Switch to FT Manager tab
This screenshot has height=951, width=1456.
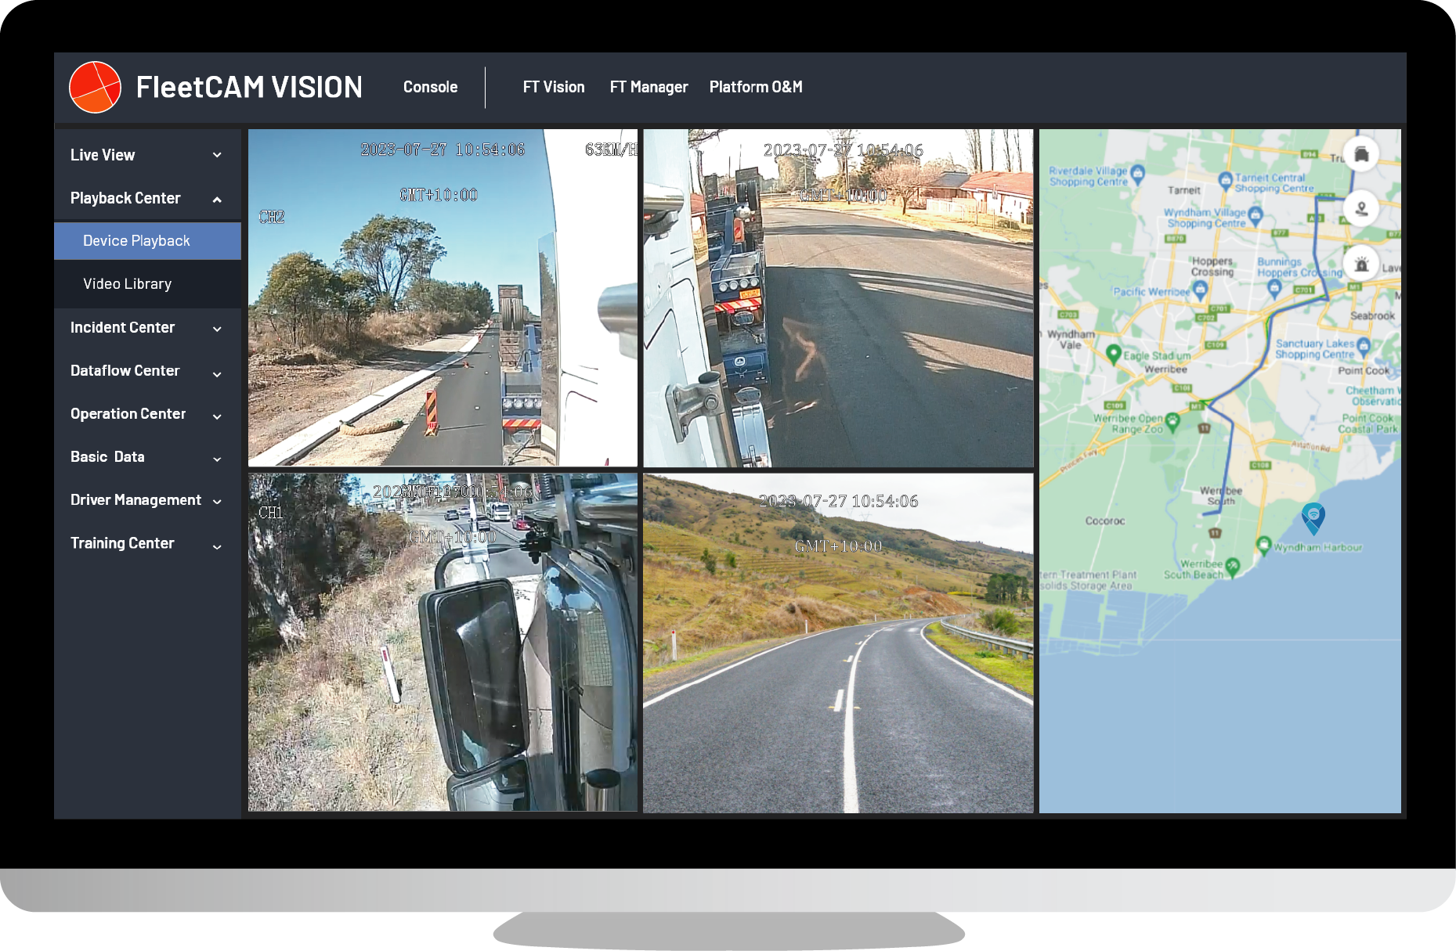click(x=649, y=87)
